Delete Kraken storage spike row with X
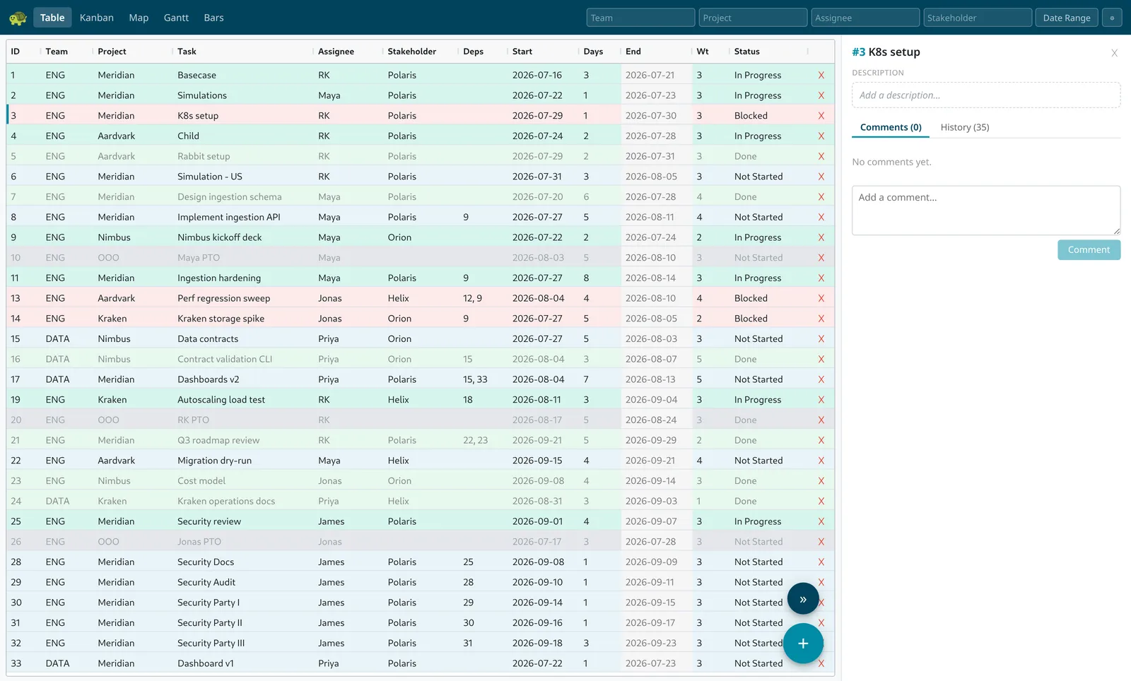The width and height of the screenshot is (1131, 681). (821, 319)
